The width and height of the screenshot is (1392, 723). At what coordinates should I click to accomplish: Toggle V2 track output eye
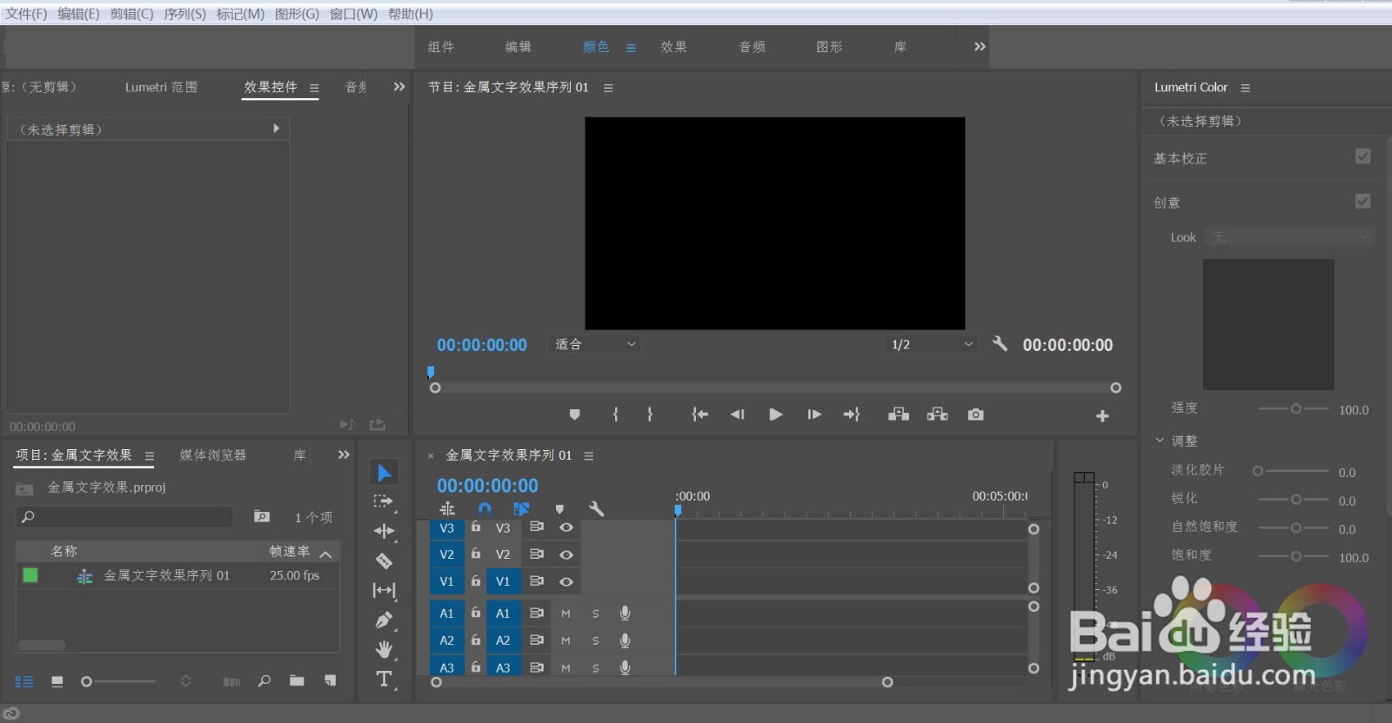click(x=566, y=554)
